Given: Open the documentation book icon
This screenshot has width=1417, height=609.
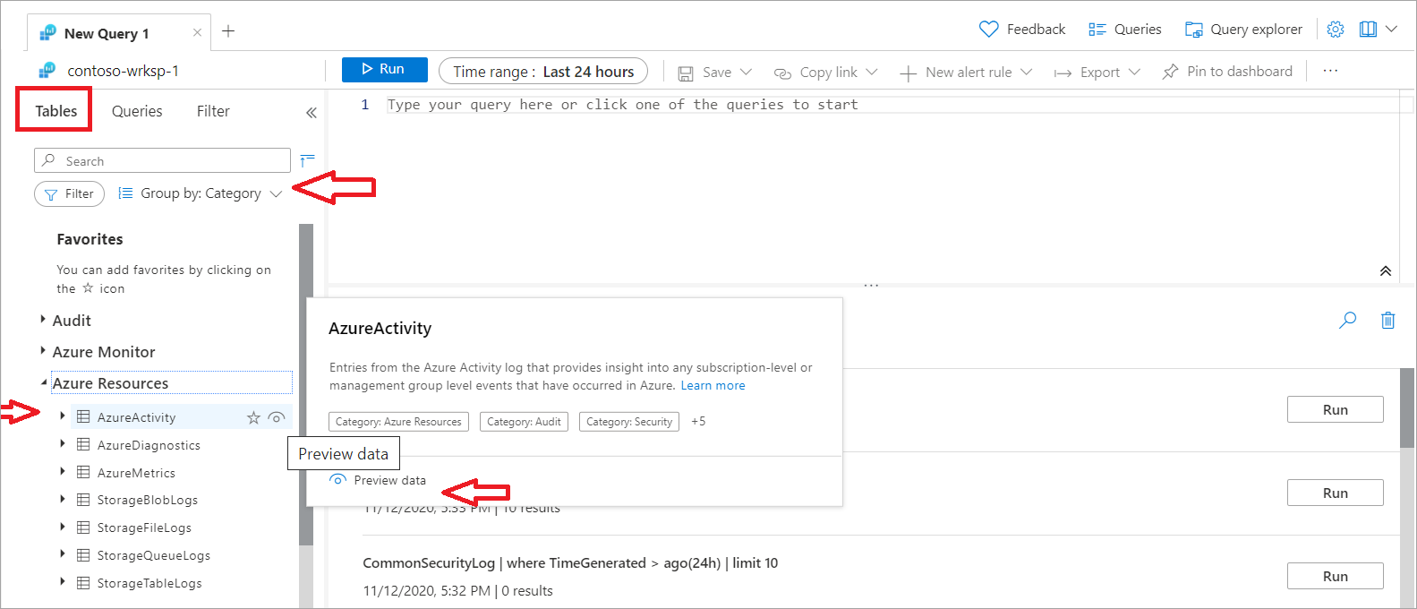Looking at the screenshot, I should point(1368,30).
